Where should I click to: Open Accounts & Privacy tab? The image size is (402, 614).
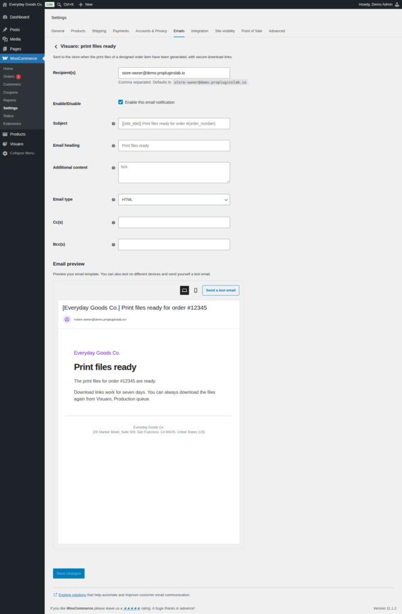151,31
